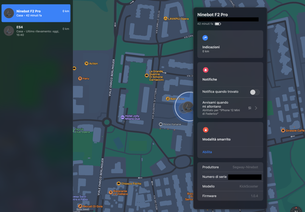Click Ristorante Lo Zodiaco marker
305x212 pixels.
[111, 192]
